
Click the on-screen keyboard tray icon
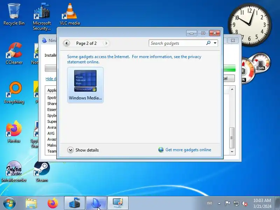click(210, 203)
